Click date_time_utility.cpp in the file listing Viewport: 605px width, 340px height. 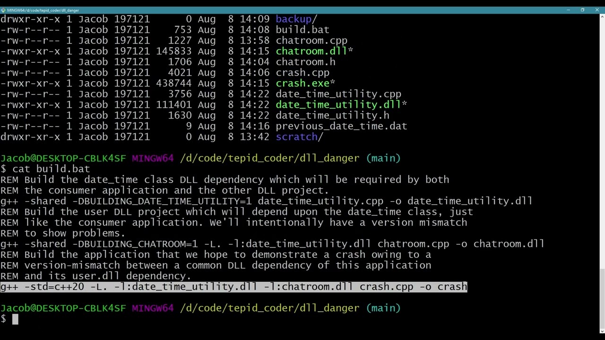(x=338, y=94)
